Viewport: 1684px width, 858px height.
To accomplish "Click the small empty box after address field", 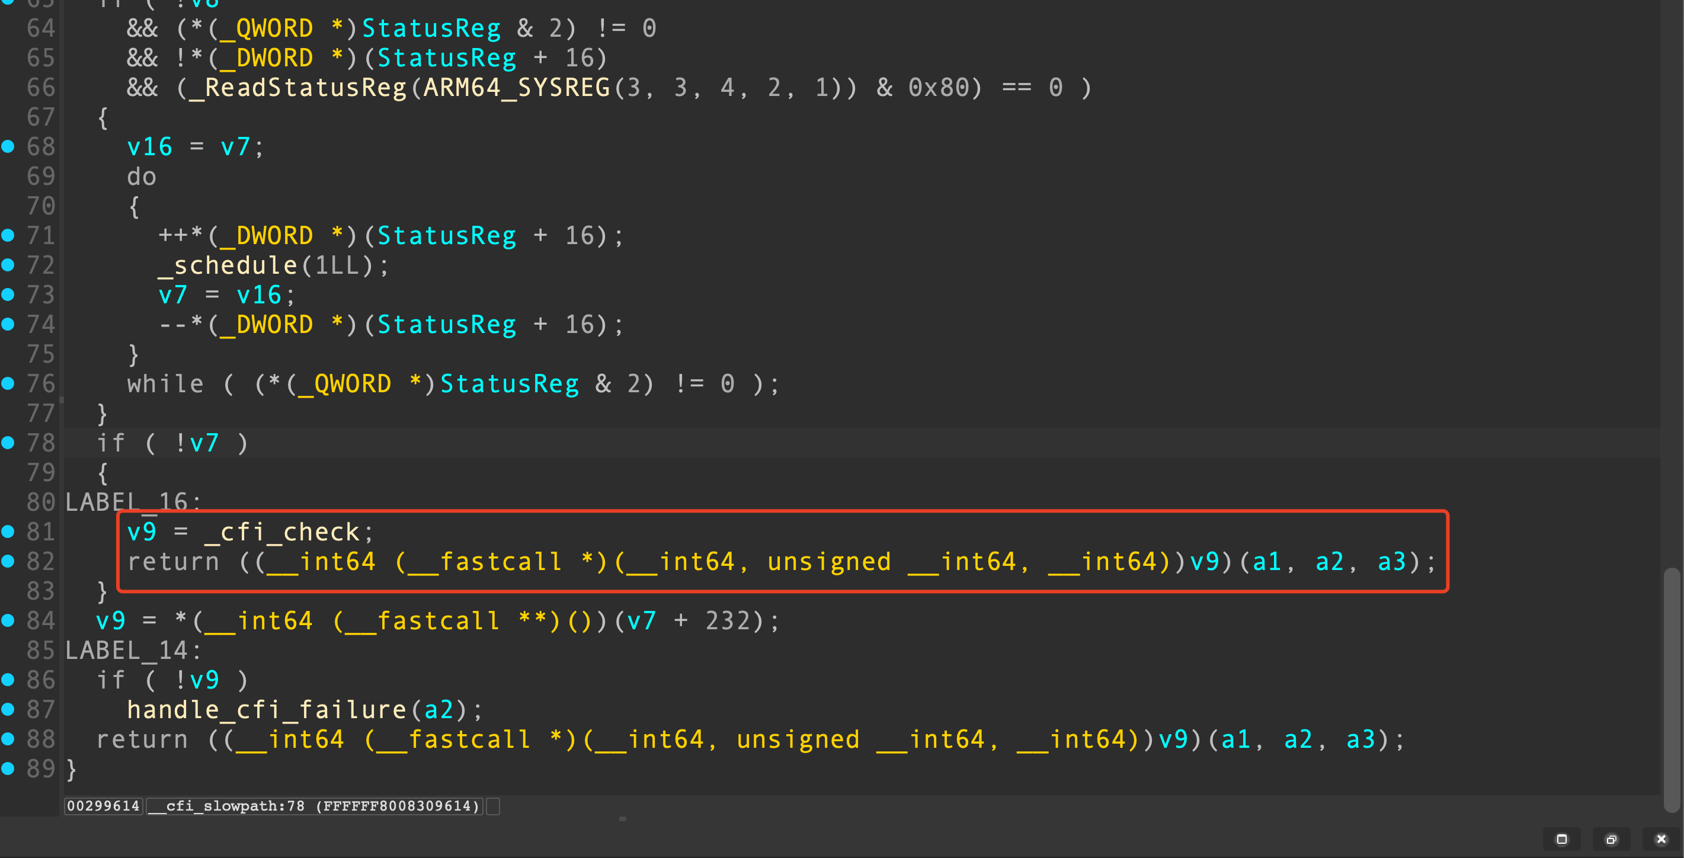I will (x=494, y=806).
